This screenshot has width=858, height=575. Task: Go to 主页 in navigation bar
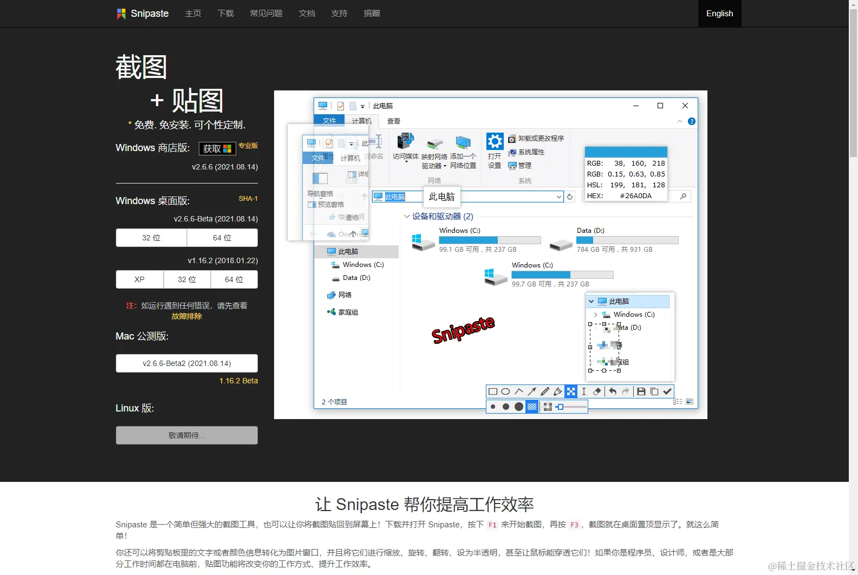(x=193, y=14)
